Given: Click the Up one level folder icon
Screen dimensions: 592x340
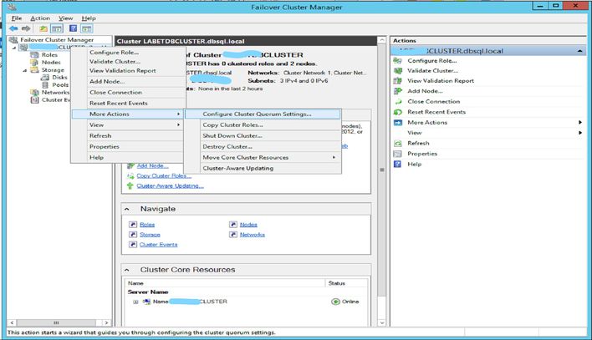Looking at the screenshot, I should [x=43, y=28].
